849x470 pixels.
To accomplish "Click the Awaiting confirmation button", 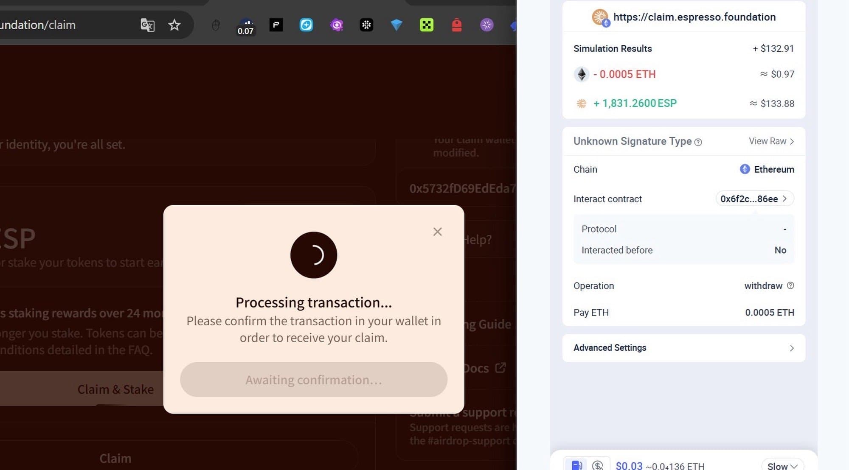I will [x=313, y=380].
